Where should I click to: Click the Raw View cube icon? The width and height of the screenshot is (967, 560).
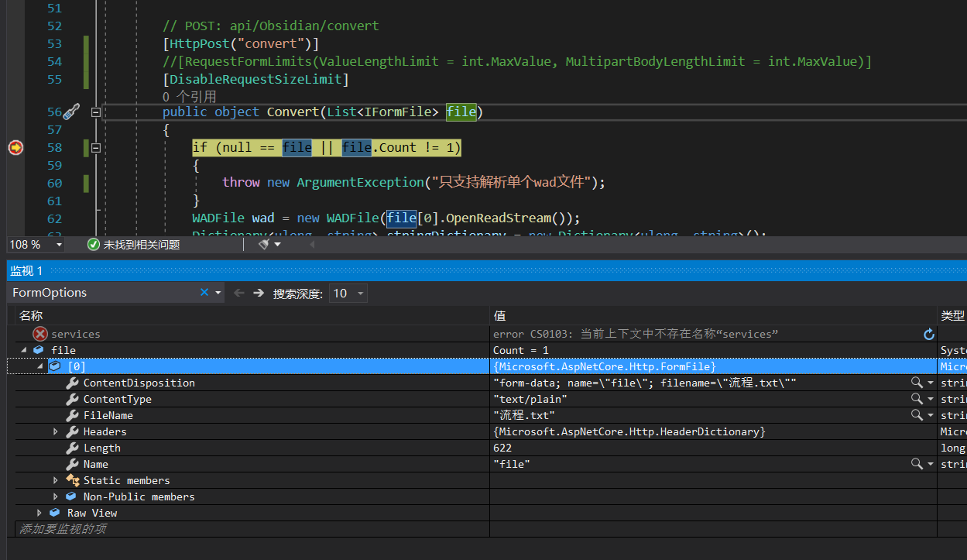(x=55, y=513)
